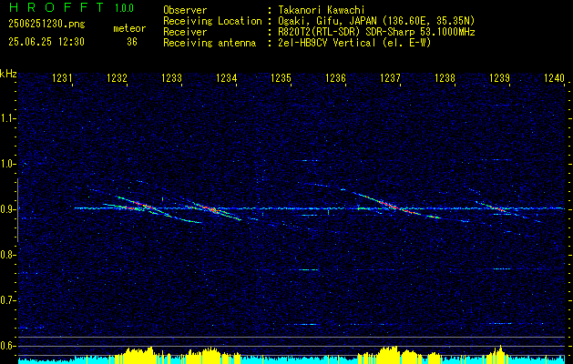Click the 1231 time marker

63,77
